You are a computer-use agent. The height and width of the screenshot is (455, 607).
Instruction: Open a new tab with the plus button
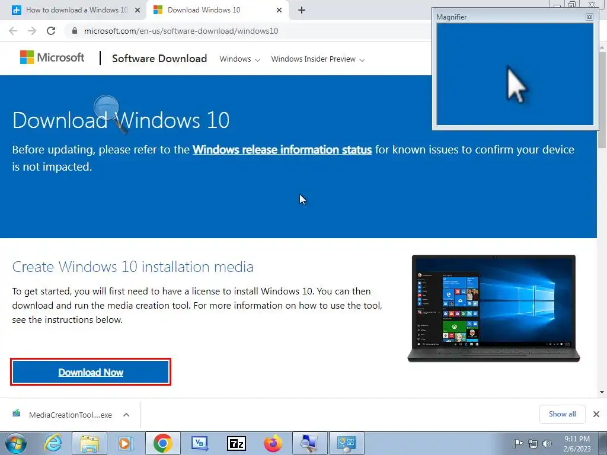pyautogui.click(x=302, y=11)
